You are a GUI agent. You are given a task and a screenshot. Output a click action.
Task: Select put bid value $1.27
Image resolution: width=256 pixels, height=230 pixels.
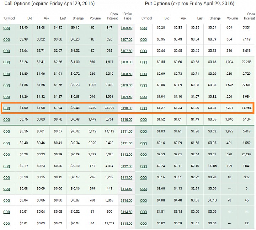(161, 108)
